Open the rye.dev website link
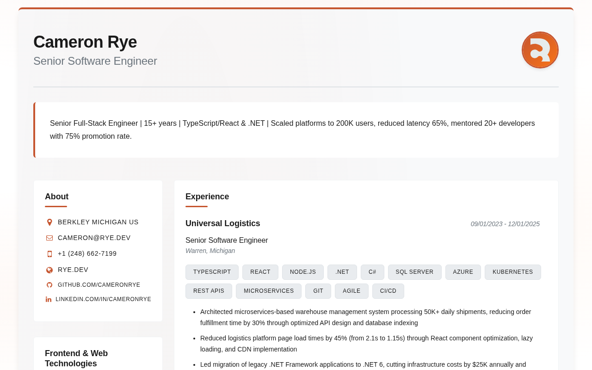 (x=73, y=270)
